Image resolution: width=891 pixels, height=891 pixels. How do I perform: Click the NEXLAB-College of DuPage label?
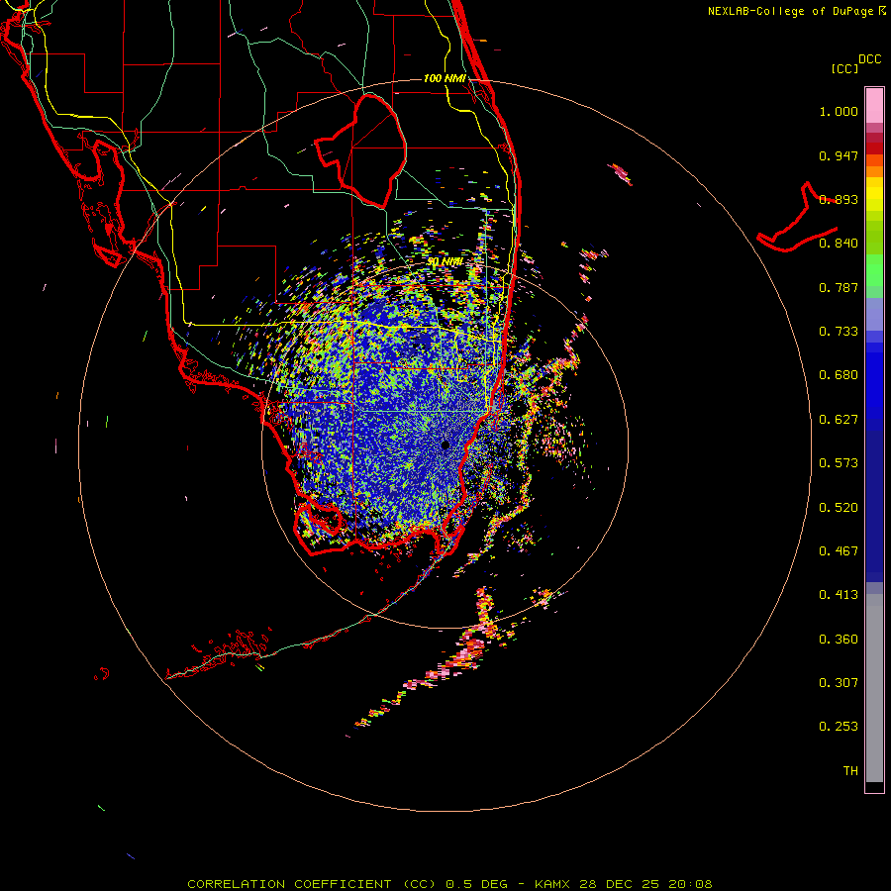[792, 11]
